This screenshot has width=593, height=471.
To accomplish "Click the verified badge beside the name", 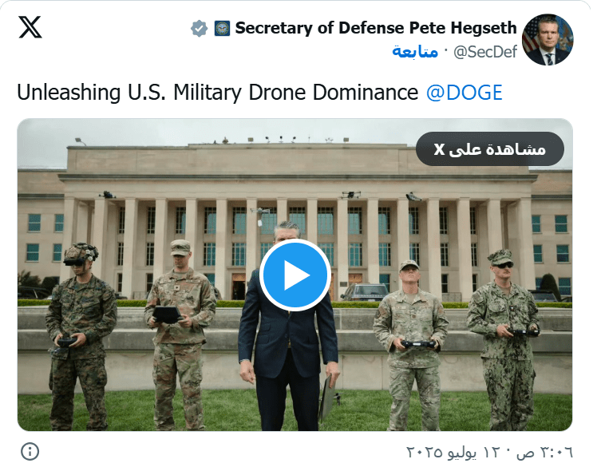I will [x=199, y=29].
